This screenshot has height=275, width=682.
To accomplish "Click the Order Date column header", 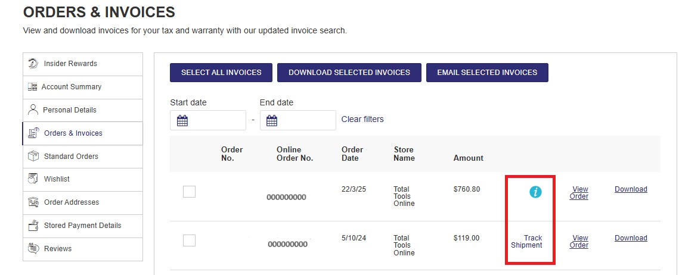I will click(352, 154).
